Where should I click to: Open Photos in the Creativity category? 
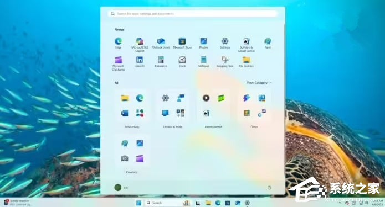coord(140,143)
